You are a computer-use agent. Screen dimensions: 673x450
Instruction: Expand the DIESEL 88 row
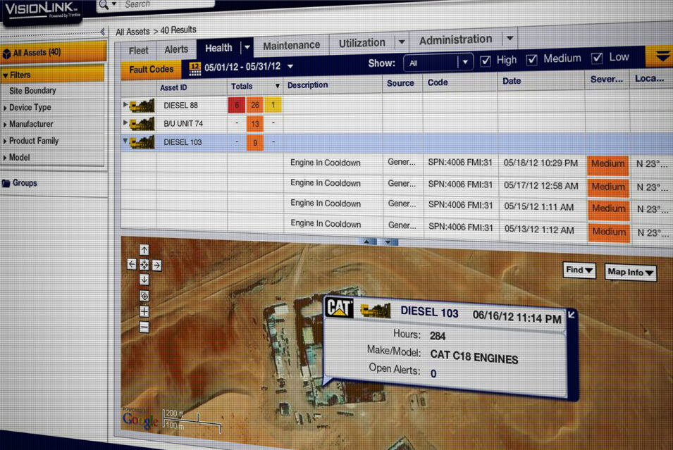click(125, 104)
